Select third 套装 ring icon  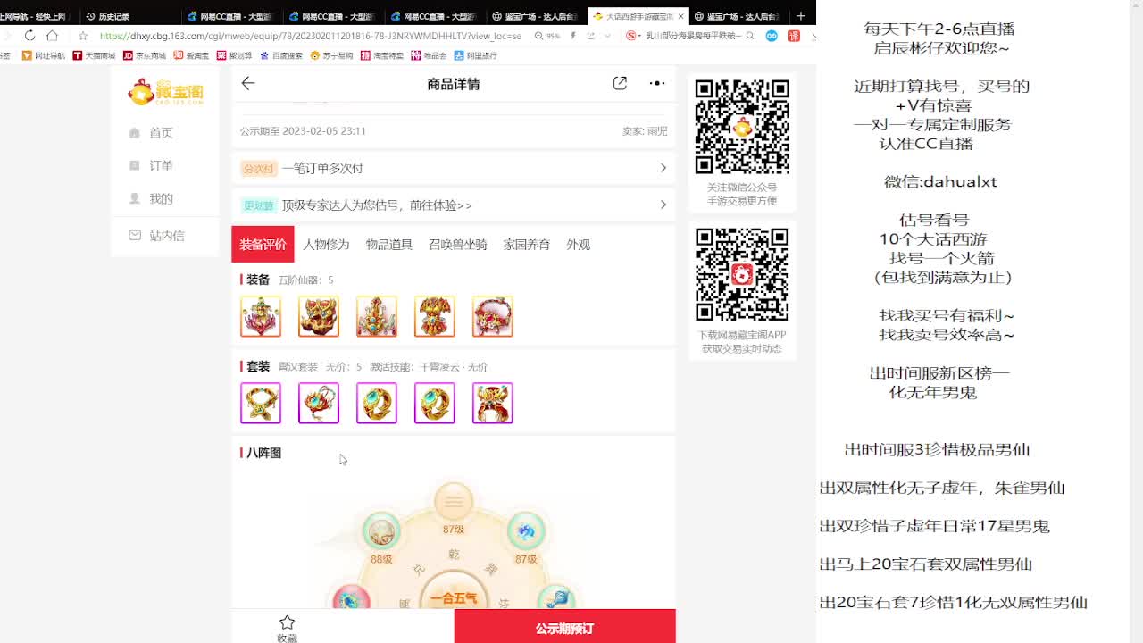tap(377, 403)
